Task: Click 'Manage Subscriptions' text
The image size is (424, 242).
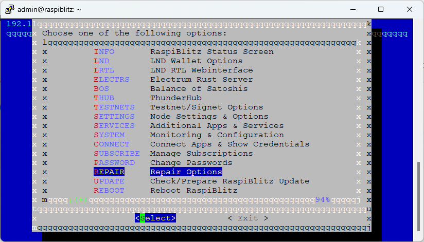Action: coord(202,154)
